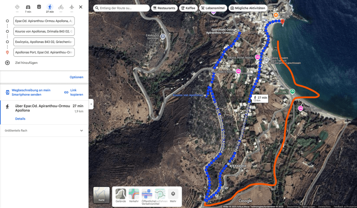Screen dimensions: 357x208
Task: Select the Lebensmittel filter chip
Action: [213, 8]
